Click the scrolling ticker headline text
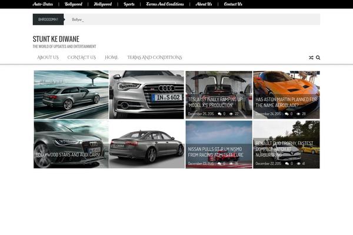The width and height of the screenshot is (353, 235). [x=78, y=19]
